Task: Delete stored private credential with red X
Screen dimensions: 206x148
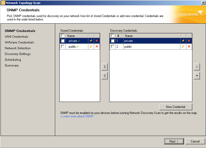Action: click(x=97, y=41)
